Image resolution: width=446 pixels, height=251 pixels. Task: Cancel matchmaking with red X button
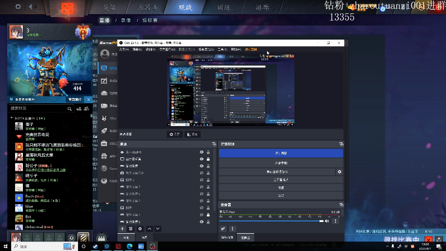pos(428,240)
